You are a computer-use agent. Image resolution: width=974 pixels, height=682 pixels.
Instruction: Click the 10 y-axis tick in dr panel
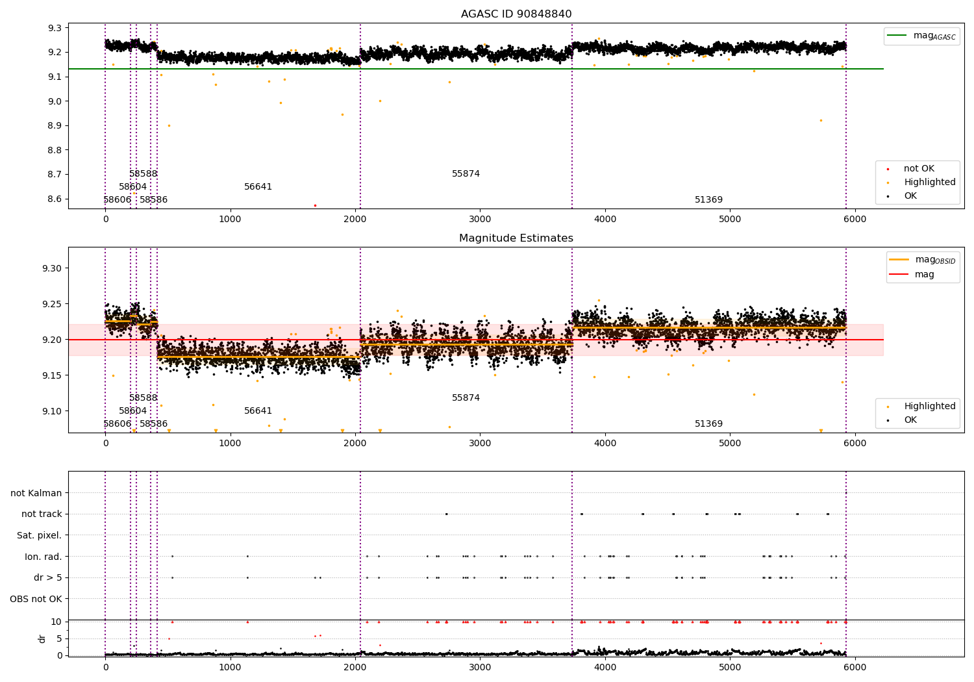click(x=56, y=622)
